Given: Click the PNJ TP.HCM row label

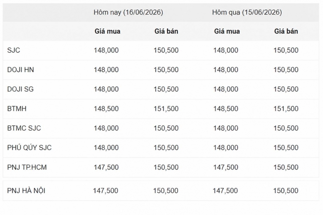Looking at the screenshot, I should click(27, 167).
